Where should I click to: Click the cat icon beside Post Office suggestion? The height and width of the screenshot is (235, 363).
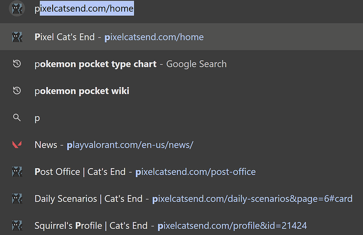pos(17,172)
